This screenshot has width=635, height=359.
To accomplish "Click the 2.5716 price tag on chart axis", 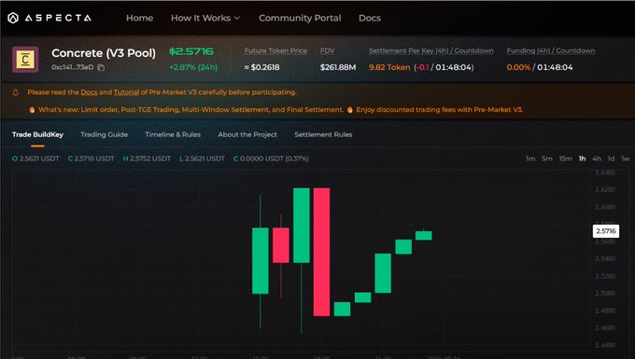I will (x=606, y=231).
